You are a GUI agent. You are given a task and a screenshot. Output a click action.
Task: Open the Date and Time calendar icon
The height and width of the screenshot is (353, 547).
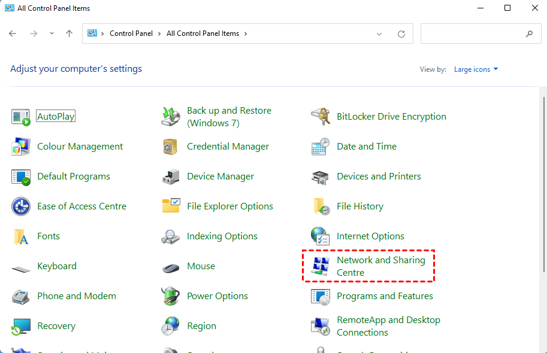pos(321,147)
